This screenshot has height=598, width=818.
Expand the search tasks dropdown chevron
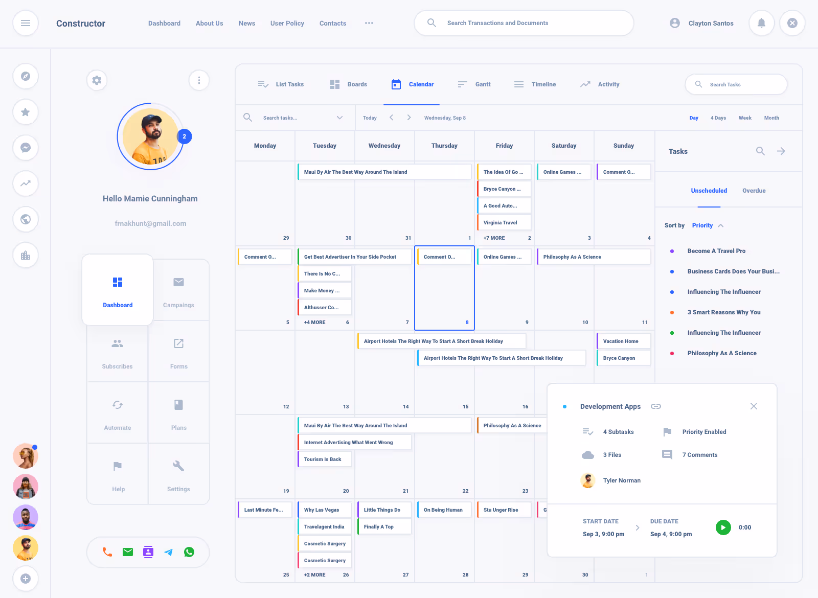click(339, 118)
